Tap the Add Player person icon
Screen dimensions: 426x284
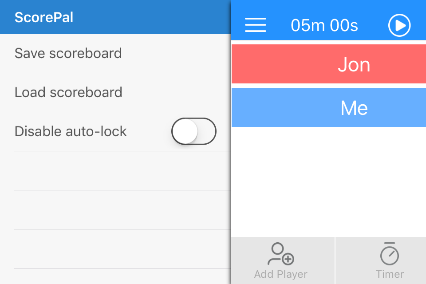280,253
